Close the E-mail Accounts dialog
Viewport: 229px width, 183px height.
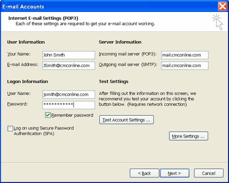click(222, 6)
